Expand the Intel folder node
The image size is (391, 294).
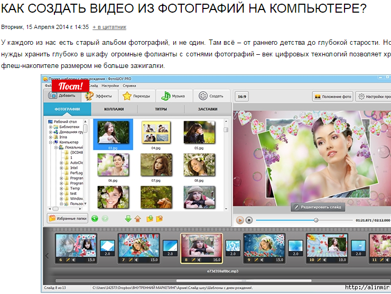[x=61, y=168]
